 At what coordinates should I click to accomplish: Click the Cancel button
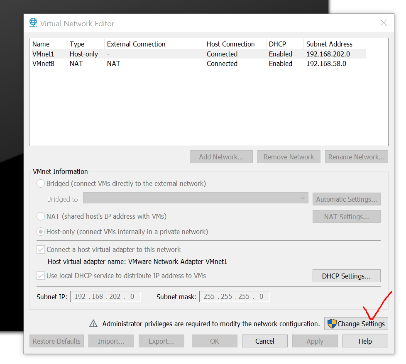point(264,341)
